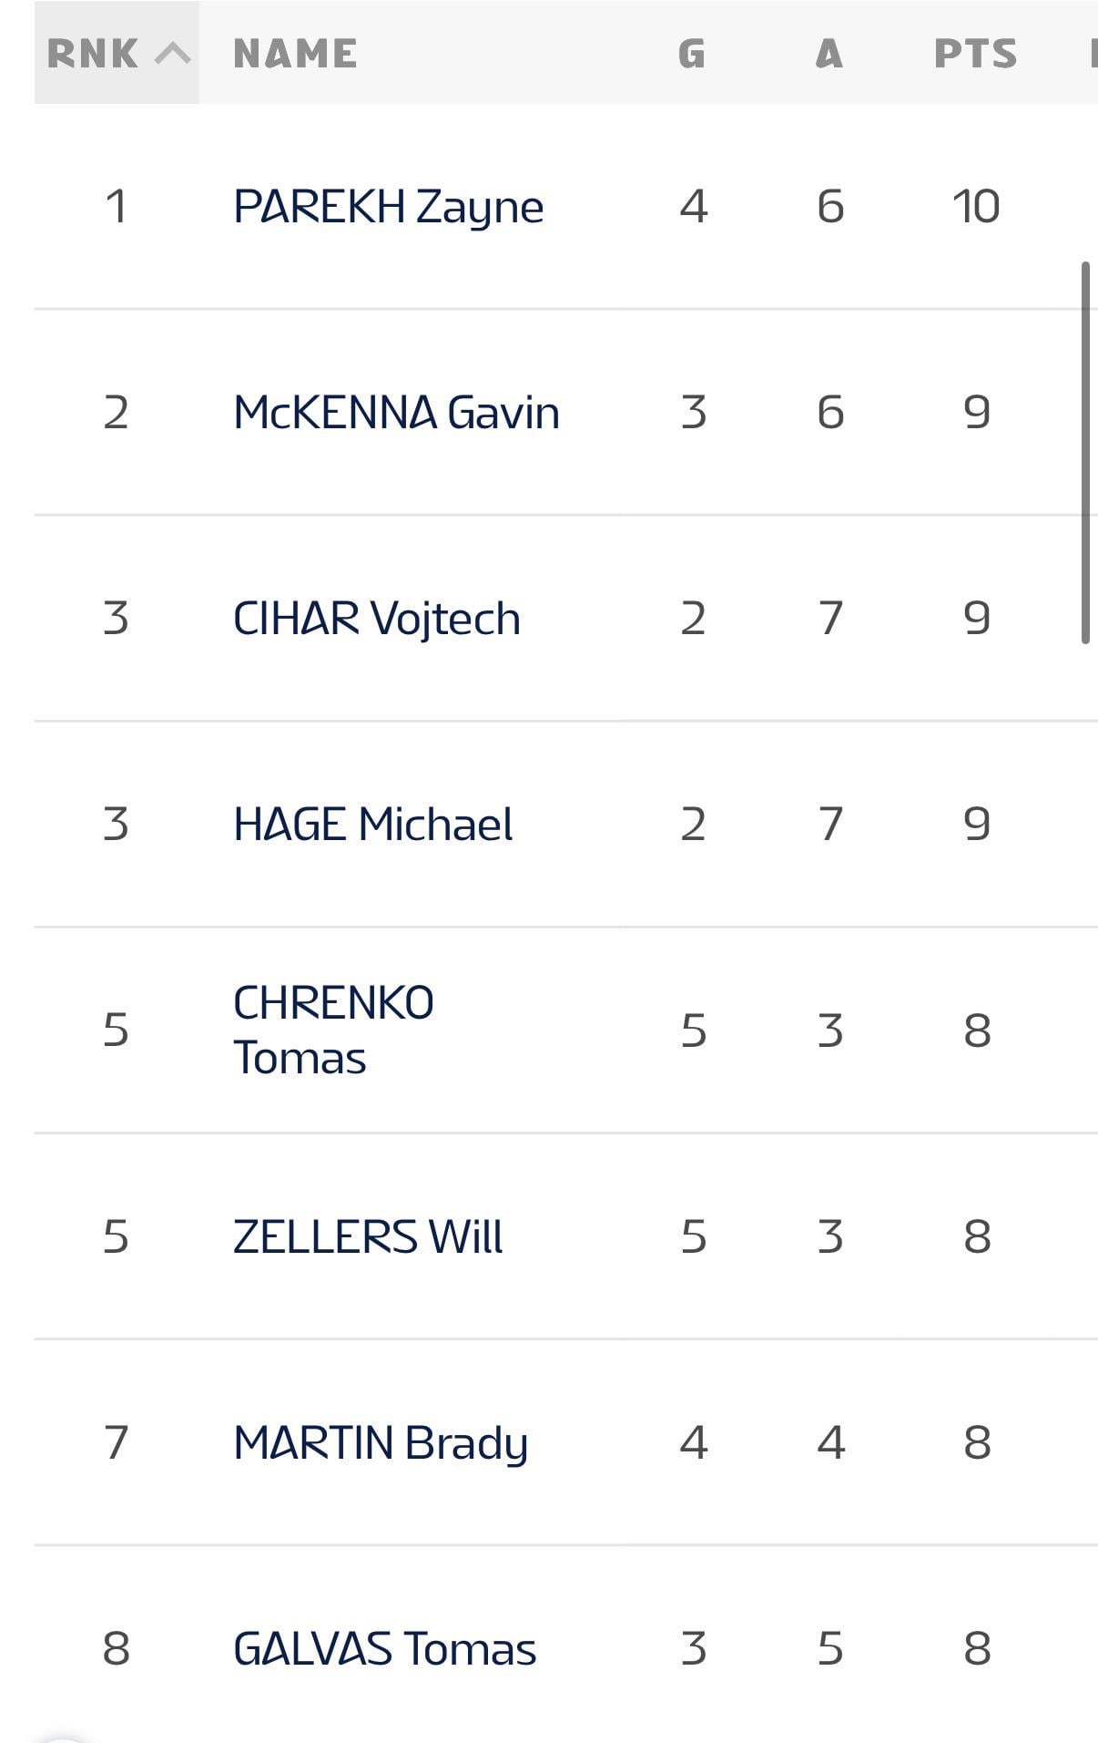This screenshot has height=1743, width=1098.
Task: Select HAGE Michael name link
Action: pos(372,825)
